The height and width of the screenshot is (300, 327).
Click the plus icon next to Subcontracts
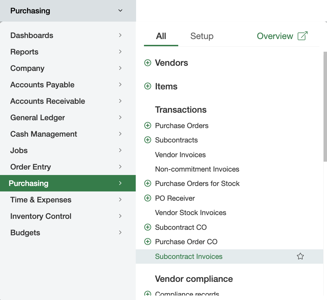pos(148,140)
